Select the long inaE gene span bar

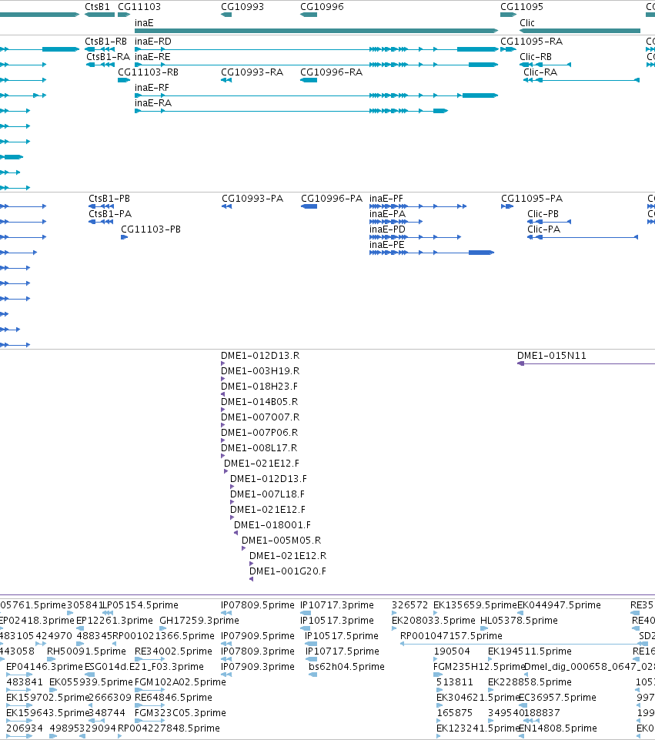[316, 31]
